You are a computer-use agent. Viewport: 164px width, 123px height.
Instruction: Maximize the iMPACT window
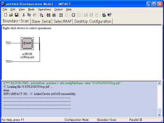click(x=154, y=4)
